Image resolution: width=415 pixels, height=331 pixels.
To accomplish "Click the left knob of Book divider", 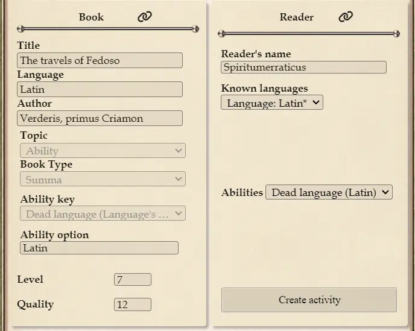I will coord(21,28).
